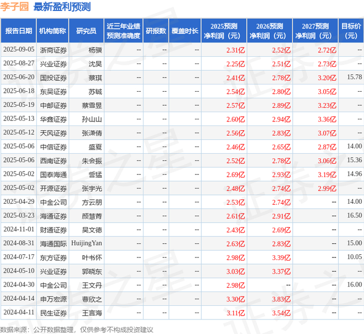
Task: Click the 报告日期 column header
Action: click(19, 31)
